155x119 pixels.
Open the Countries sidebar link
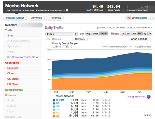pyautogui.click(x=13, y=68)
